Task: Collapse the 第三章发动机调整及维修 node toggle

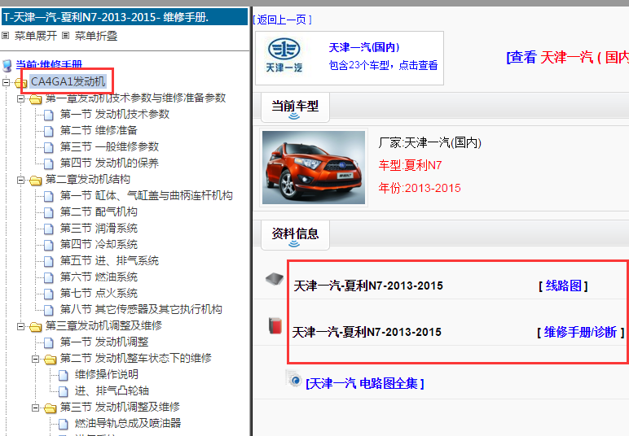Action: pyautogui.click(x=21, y=327)
